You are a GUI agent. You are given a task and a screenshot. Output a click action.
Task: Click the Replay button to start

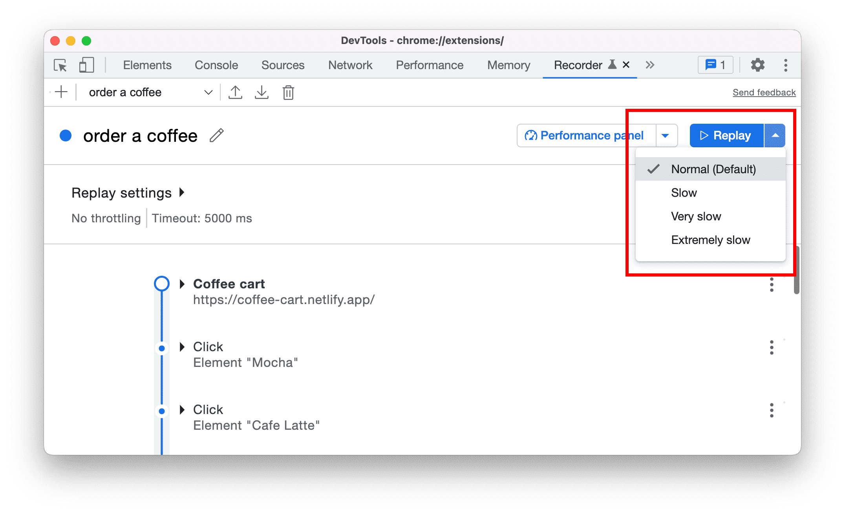tap(724, 135)
